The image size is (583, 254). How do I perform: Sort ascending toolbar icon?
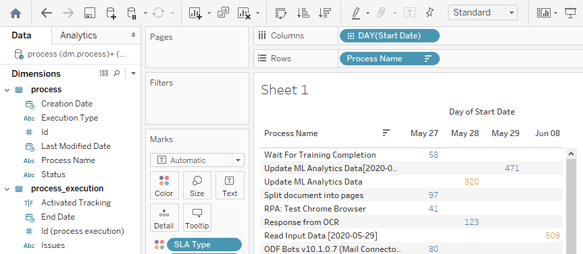tap(303, 13)
